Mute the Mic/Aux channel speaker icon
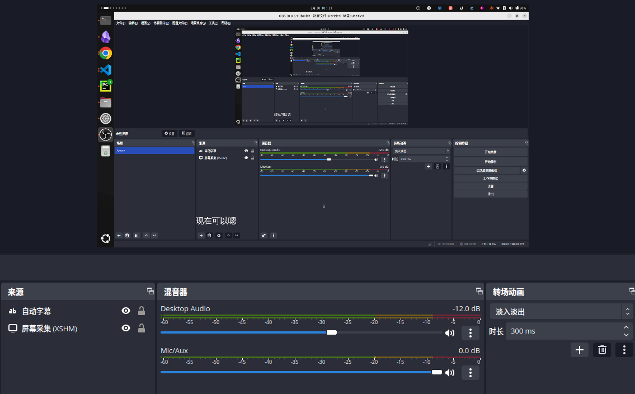This screenshot has width=635, height=394. (x=449, y=373)
